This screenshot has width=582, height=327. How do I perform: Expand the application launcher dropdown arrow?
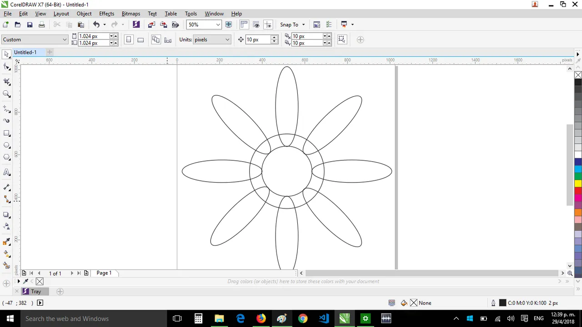point(352,25)
